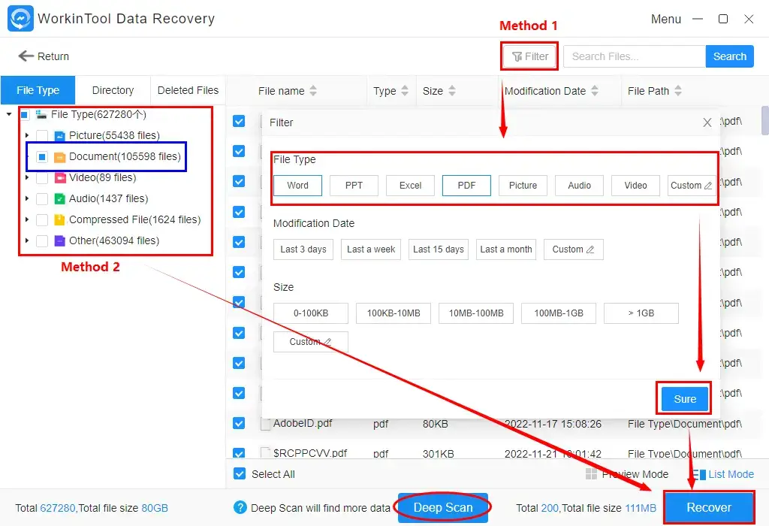This screenshot has width=769, height=526.
Task: Click the file list vertical scrollbar
Action: pos(764,120)
